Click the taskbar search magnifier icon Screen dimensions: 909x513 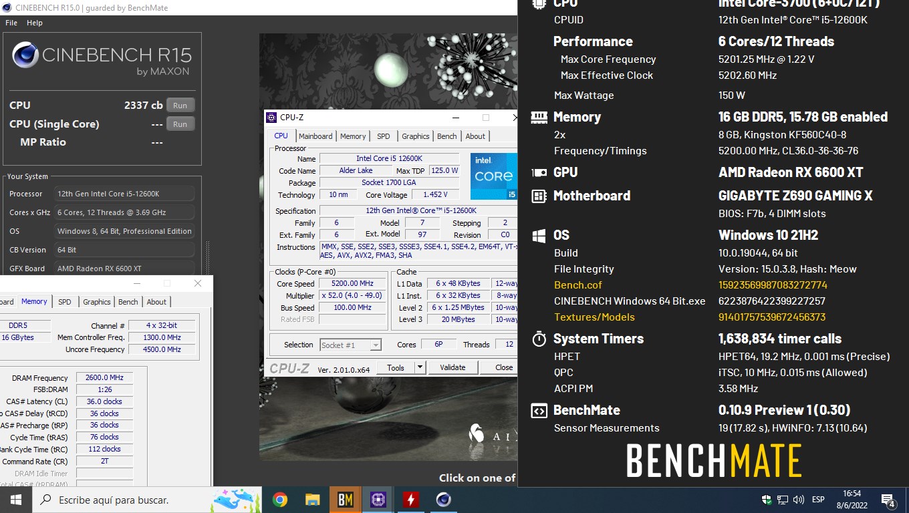pyautogui.click(x=46, y=500)
